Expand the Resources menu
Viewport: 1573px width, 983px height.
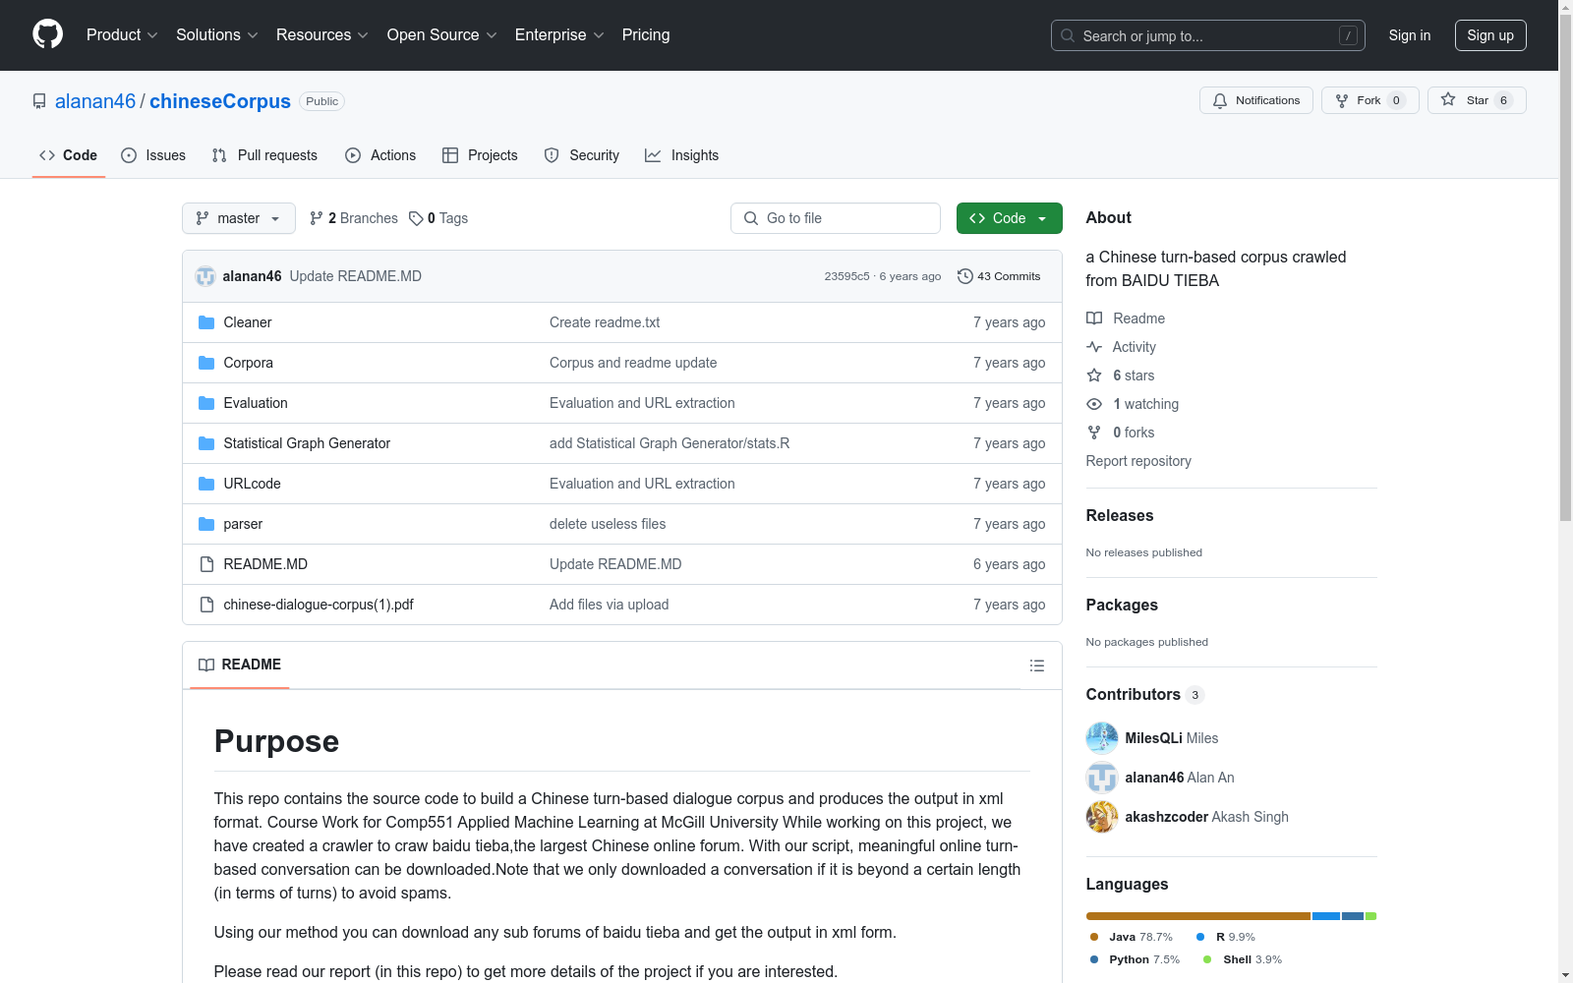tap(322, 34)
